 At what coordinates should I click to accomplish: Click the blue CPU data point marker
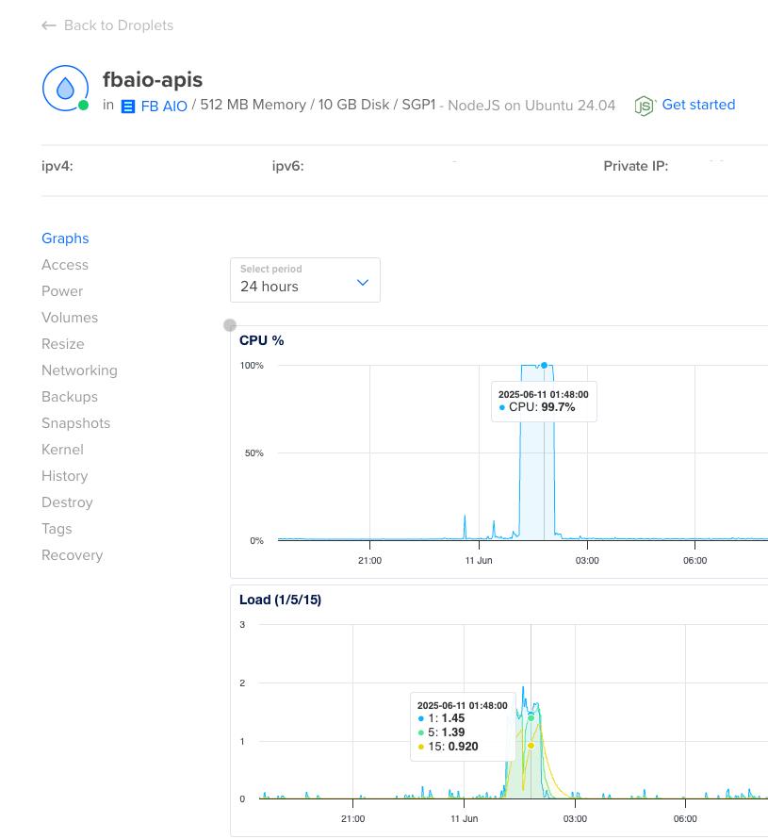coord(544,366)
